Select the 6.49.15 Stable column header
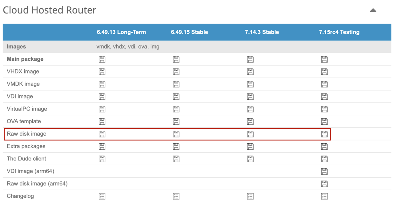This screenshot has height=208, width=397. pyautogui.click(x=189, y=32)
